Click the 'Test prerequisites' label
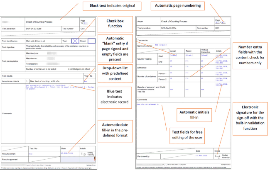Viewport: 270px width, 170px height. point(10,61)
